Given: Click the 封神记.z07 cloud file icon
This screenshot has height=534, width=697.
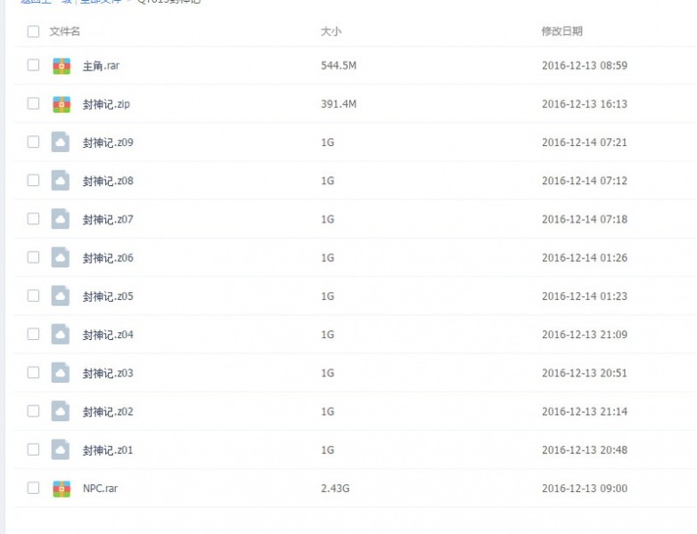Looking at the screenshot, I should (61, 219).
